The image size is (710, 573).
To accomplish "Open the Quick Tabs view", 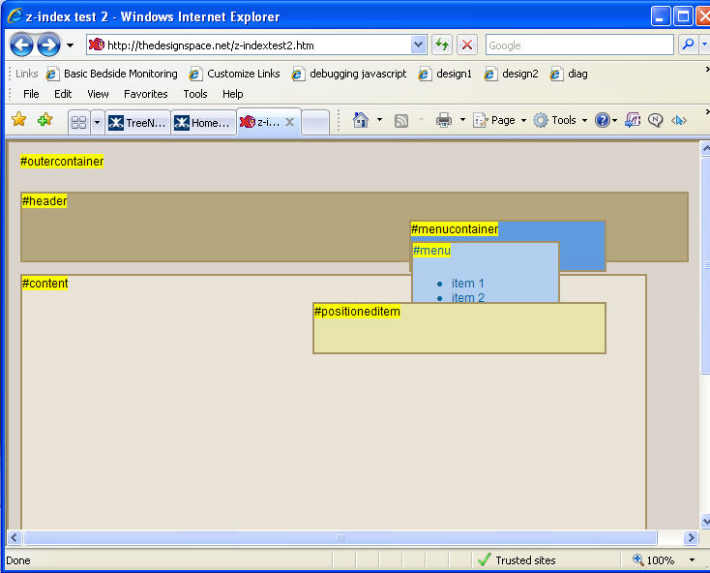I will 79,122.
